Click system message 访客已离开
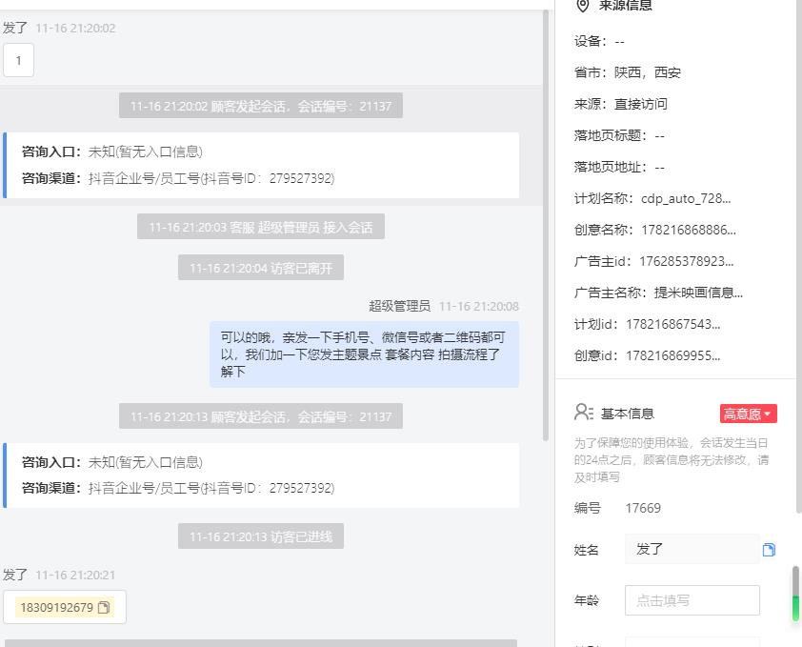 [x=261, y=268]
